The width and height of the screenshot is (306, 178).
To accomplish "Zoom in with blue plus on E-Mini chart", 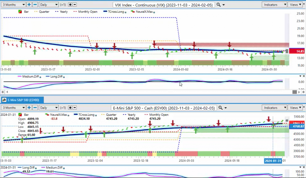I will [x=29, y=108].
